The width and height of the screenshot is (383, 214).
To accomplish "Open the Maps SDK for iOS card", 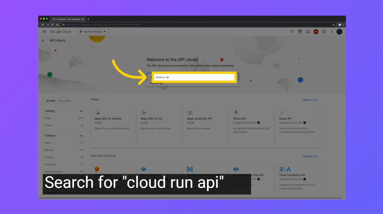I will [x=159, y=127].
